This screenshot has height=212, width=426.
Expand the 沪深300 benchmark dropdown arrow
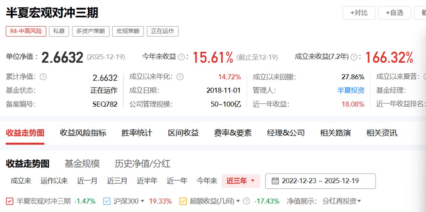142,201
